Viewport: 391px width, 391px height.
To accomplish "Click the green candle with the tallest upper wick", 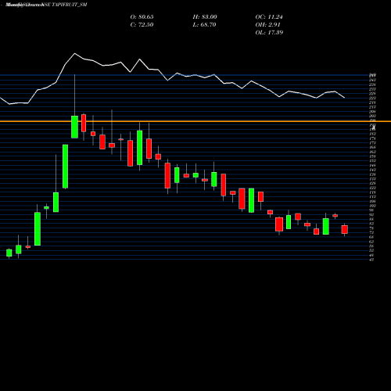I will pyautogui.click(x=74, y=127).
